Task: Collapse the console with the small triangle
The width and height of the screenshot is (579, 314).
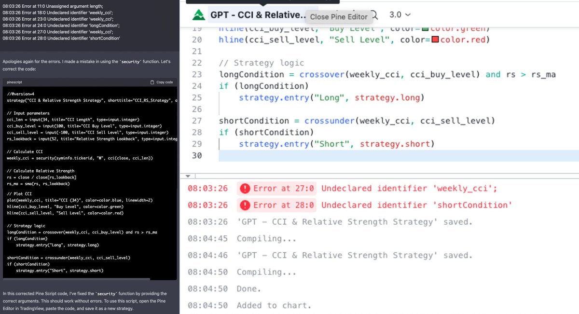Action: (x=187, y=176)
